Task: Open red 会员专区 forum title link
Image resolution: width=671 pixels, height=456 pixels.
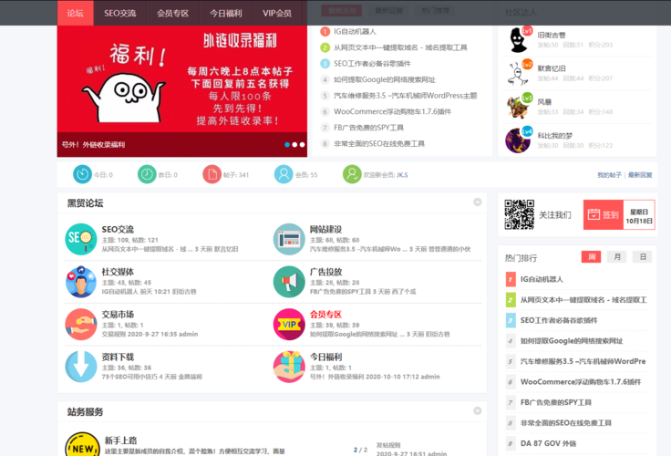Action: 325,315
